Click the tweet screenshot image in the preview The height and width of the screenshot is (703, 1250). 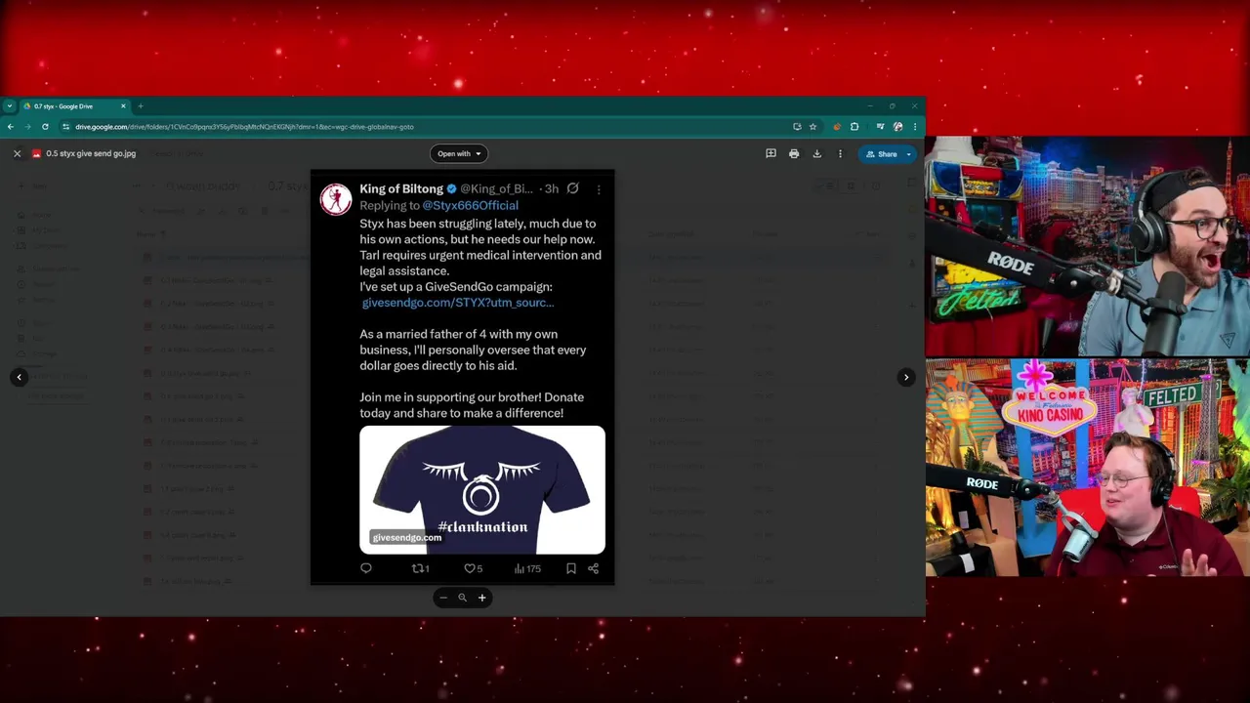[x=462, y=377]
